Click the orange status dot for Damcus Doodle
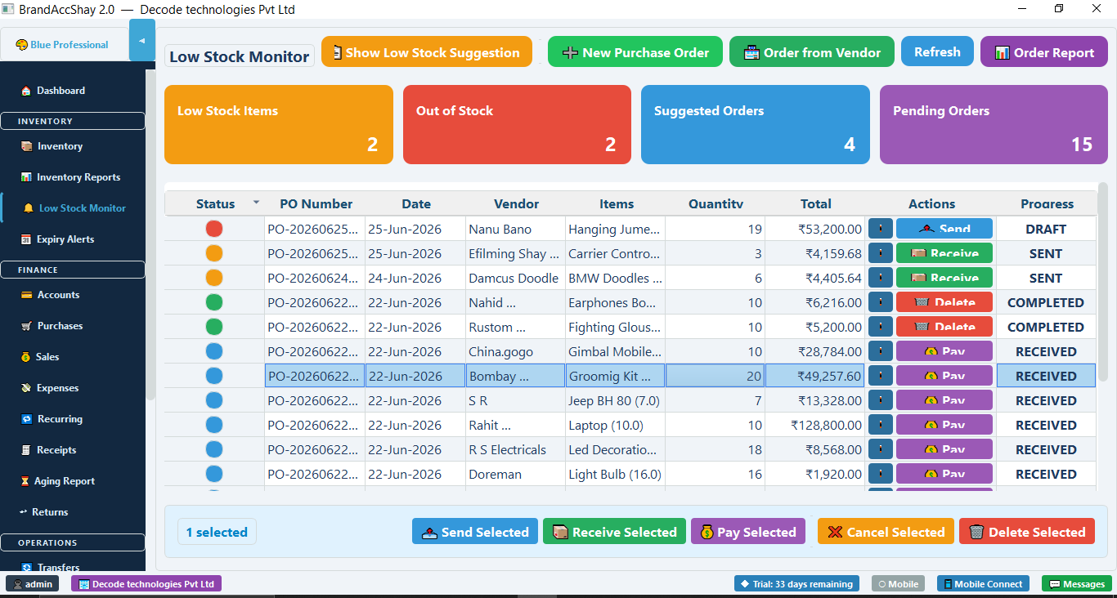The image size is (1117, 598). tap(214, 278)
